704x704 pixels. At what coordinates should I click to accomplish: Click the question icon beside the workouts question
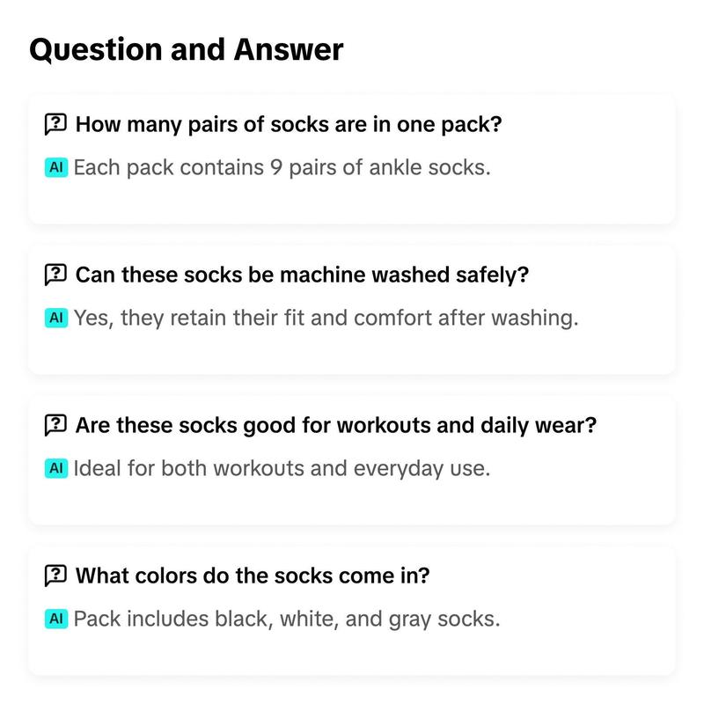(x=55, y=425)
